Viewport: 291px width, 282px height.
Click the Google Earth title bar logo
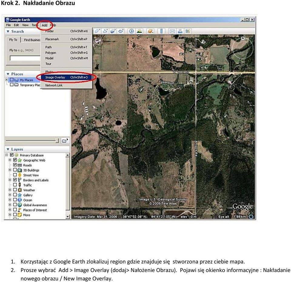[x=8, y=19]
